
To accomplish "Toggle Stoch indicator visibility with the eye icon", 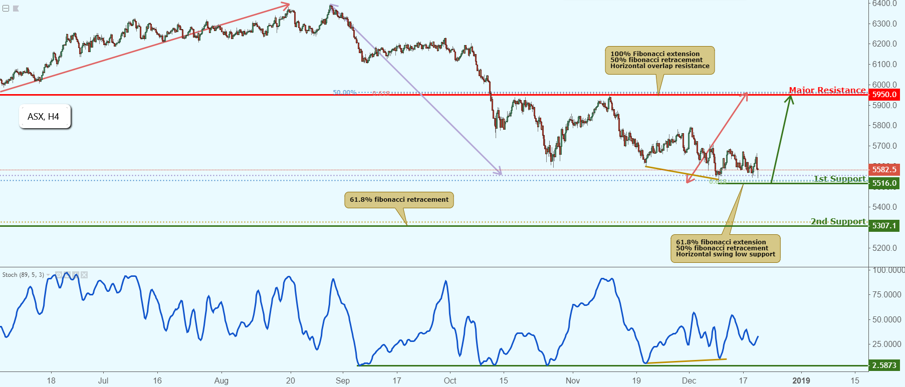I will click(59, 275).
